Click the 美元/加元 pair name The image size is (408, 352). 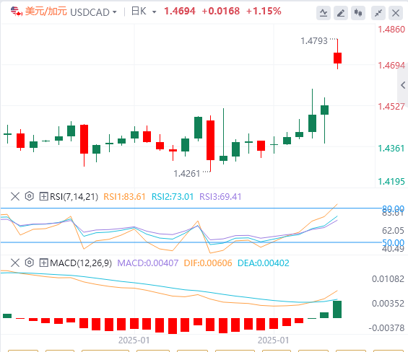click(x=46, y=12)
